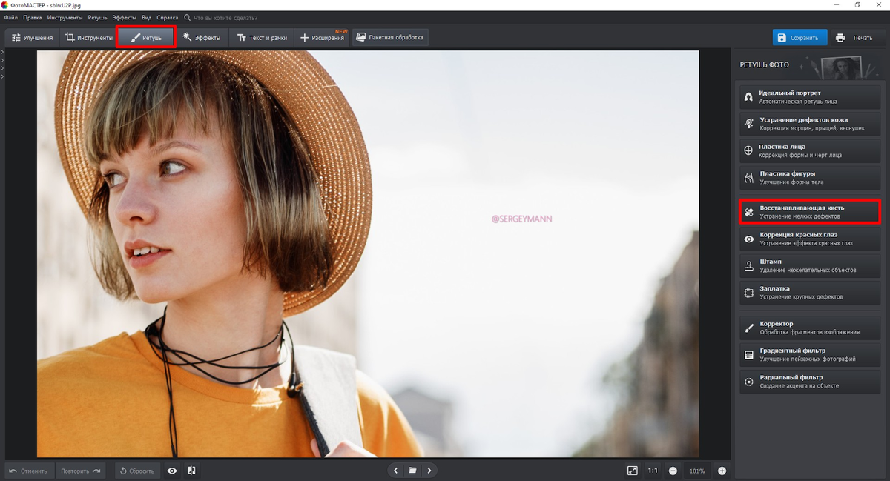The image size is (890, 481).
Task: Open Пластика лица face shaping tool
Action: (809, 150)
